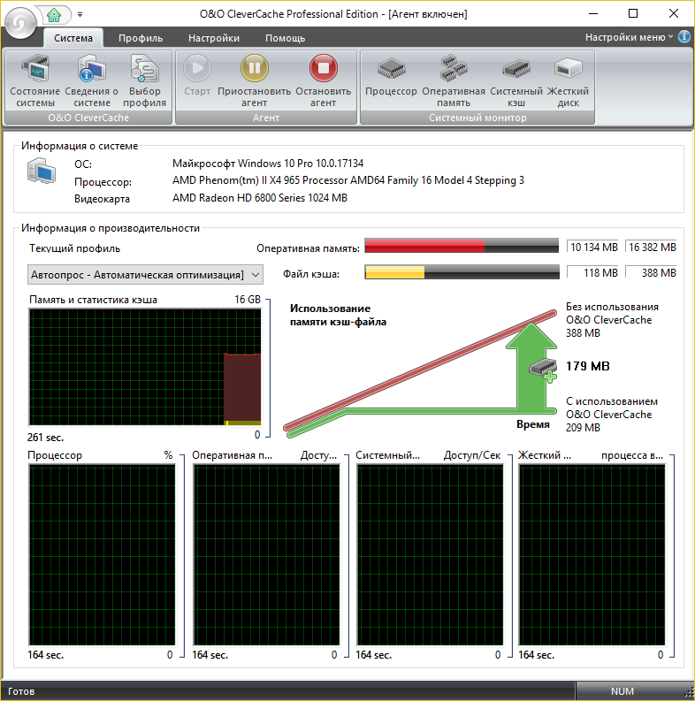The image size is (695, 701).
Task: Switch to the Помощь tab
Action: click(x=286, y=38)
